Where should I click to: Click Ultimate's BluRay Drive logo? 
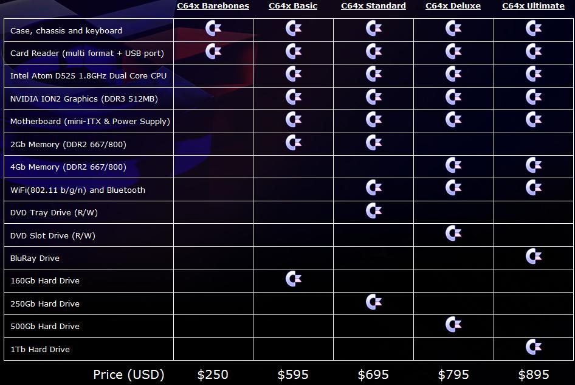(534, 257)
